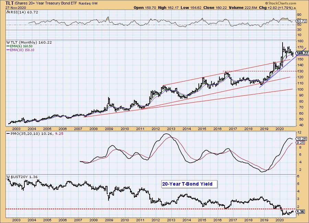
Task: Click the 160.22 price tag on the price axis
Action: click(x=302, y=53)
